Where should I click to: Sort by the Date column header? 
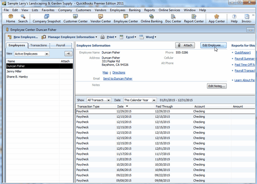[x=135, y=106]
